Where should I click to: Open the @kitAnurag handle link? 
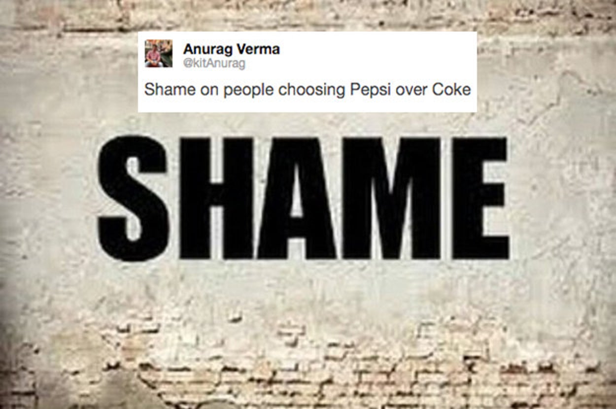point(213,63)
